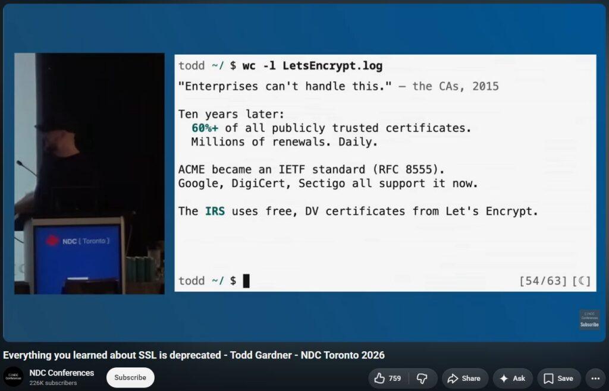Click the video title text

click(x=194, y=355)
